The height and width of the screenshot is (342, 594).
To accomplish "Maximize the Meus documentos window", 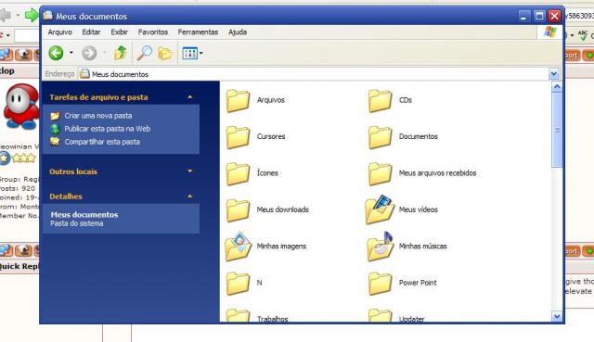I will [x=539, y=16].
